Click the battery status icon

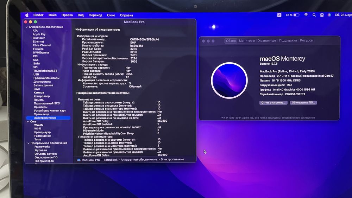tap(296, 15)
